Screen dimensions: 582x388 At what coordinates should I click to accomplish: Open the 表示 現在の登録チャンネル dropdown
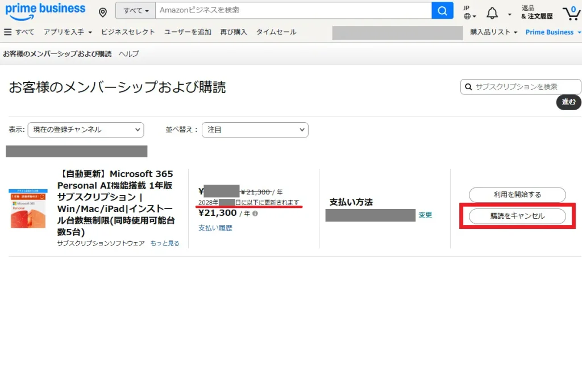86,130
